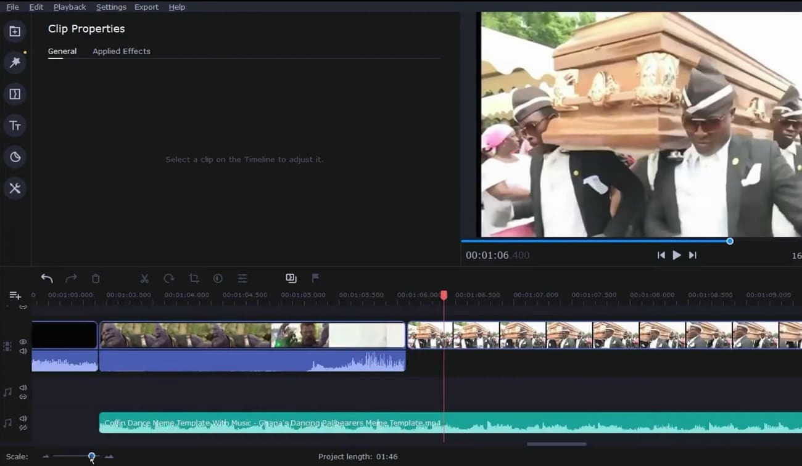Switch to the Applied Effects tab

coord(122,51)
